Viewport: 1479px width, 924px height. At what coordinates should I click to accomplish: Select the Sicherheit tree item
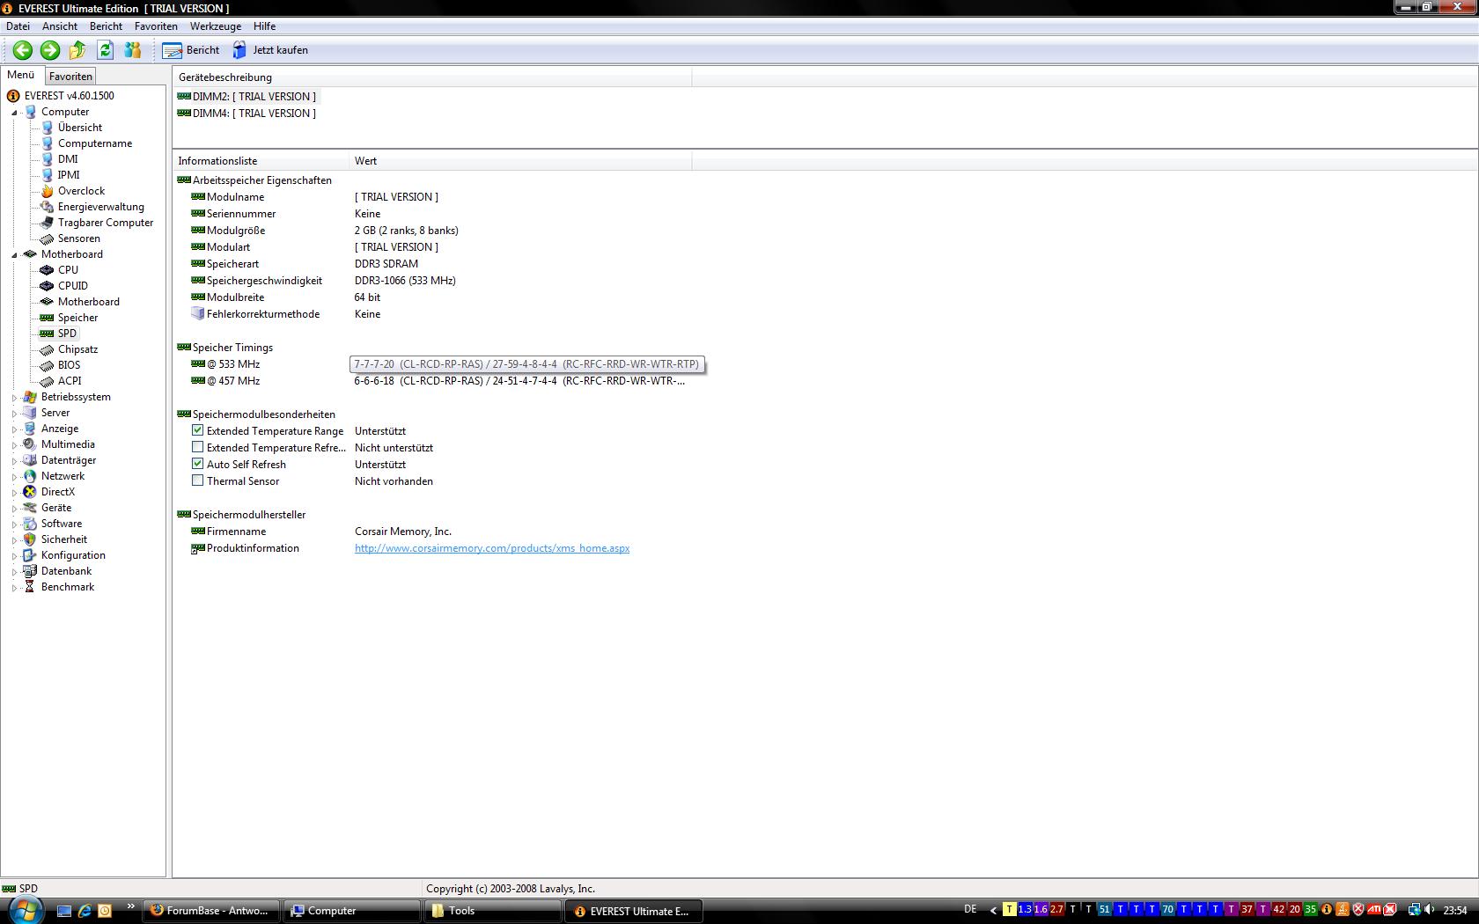pyautogui.click(x=64, y=539)
